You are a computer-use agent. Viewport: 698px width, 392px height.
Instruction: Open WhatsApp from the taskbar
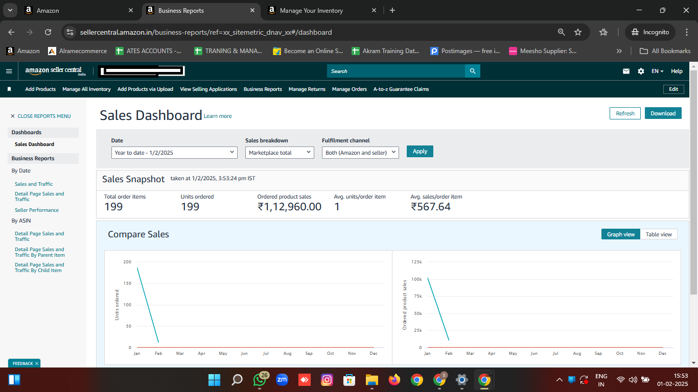(x=260, y=380)
